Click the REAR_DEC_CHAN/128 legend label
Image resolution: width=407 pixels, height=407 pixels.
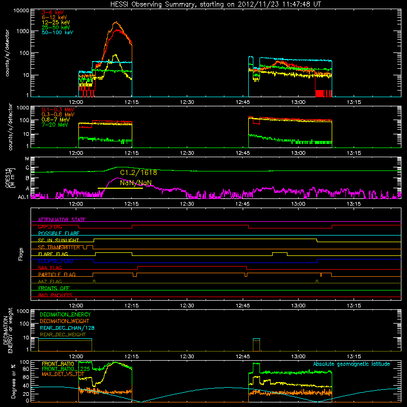(x=67, y=328)
